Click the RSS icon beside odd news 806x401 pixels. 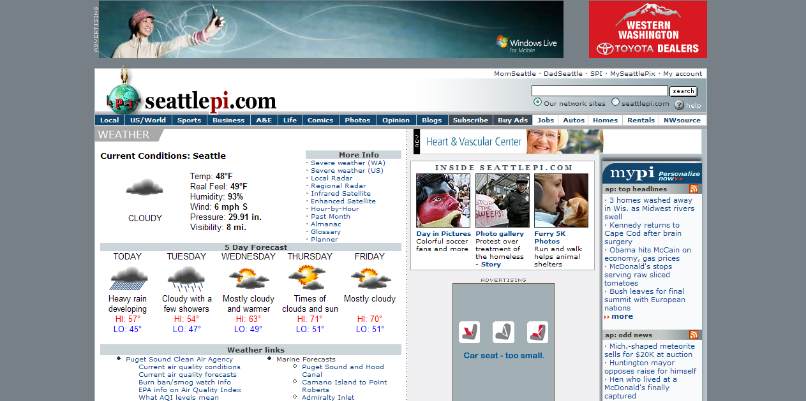pos(693,335)
